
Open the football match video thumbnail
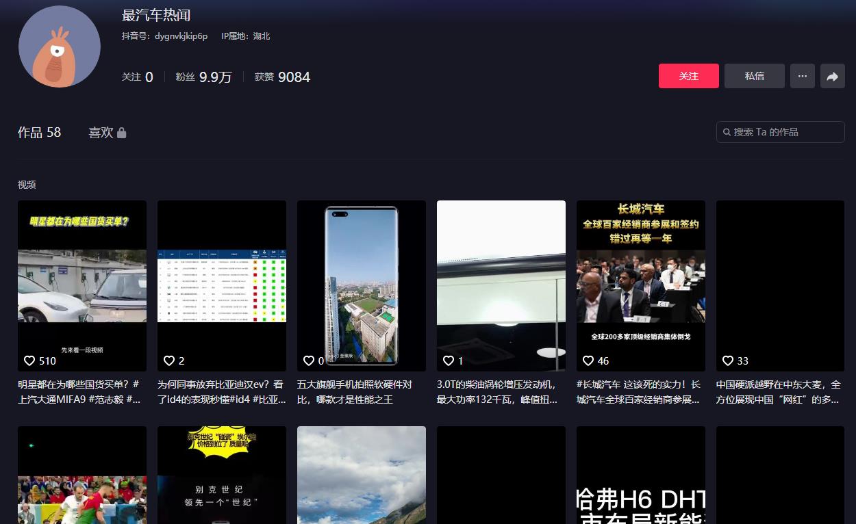(82, 475)
